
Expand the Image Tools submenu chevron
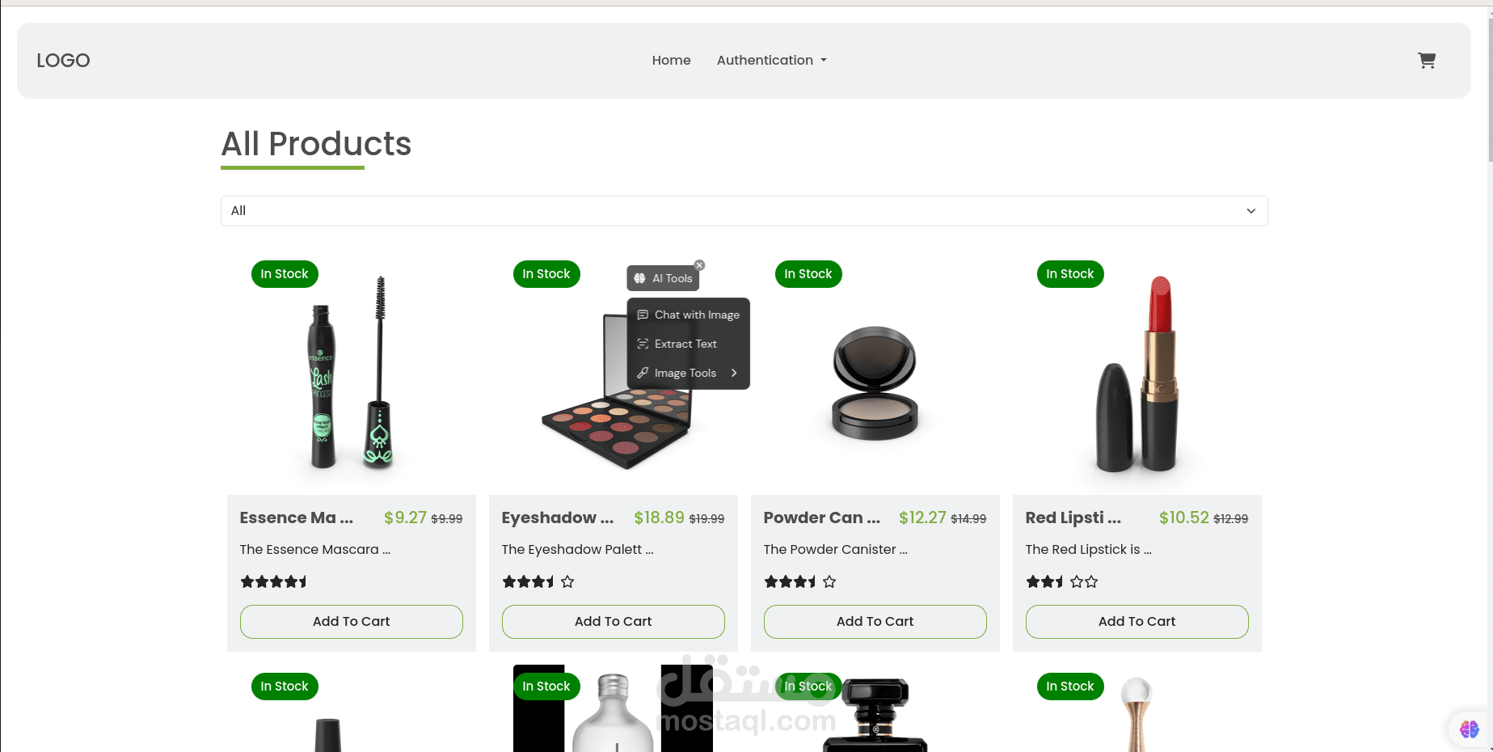point(734,373)
